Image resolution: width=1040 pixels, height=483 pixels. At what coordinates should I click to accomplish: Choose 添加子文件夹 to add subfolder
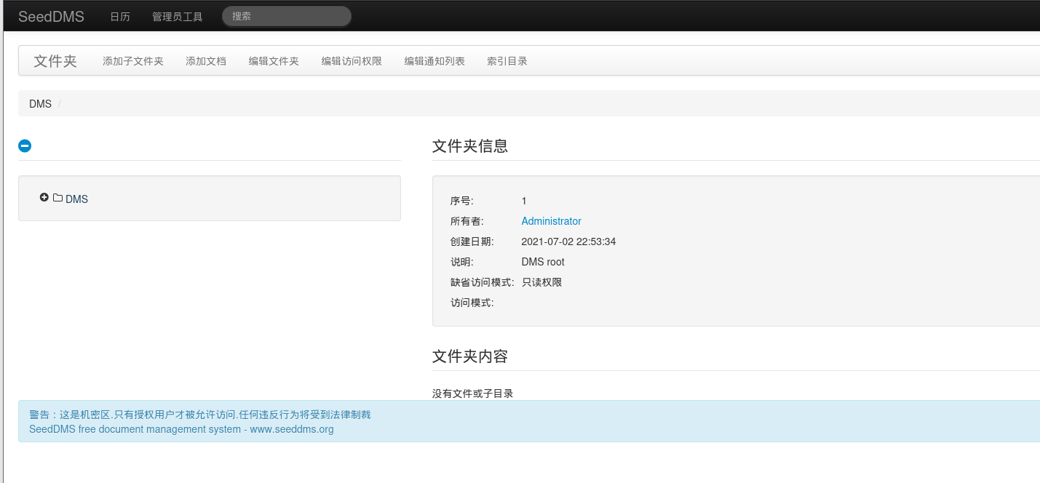133,61
